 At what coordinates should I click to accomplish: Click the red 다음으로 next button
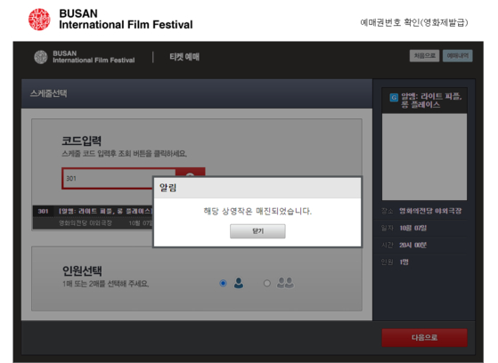pos(424,337)
